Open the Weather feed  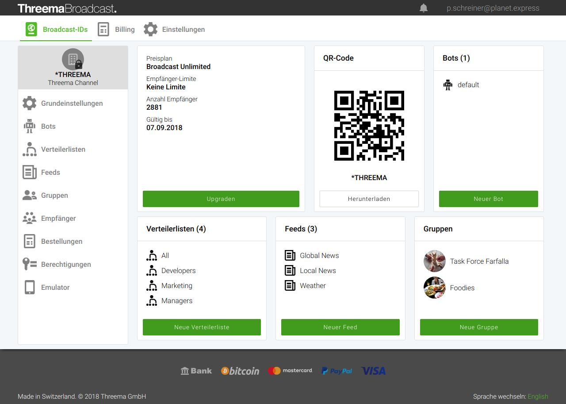coord(313,286)
